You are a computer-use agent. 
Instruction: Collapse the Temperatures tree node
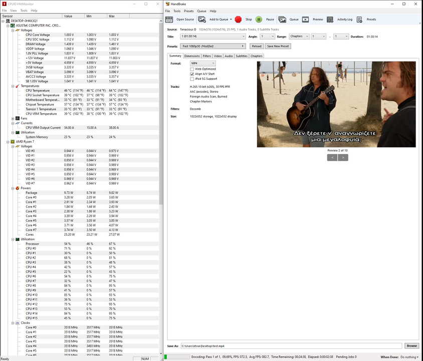pos(13,86)
